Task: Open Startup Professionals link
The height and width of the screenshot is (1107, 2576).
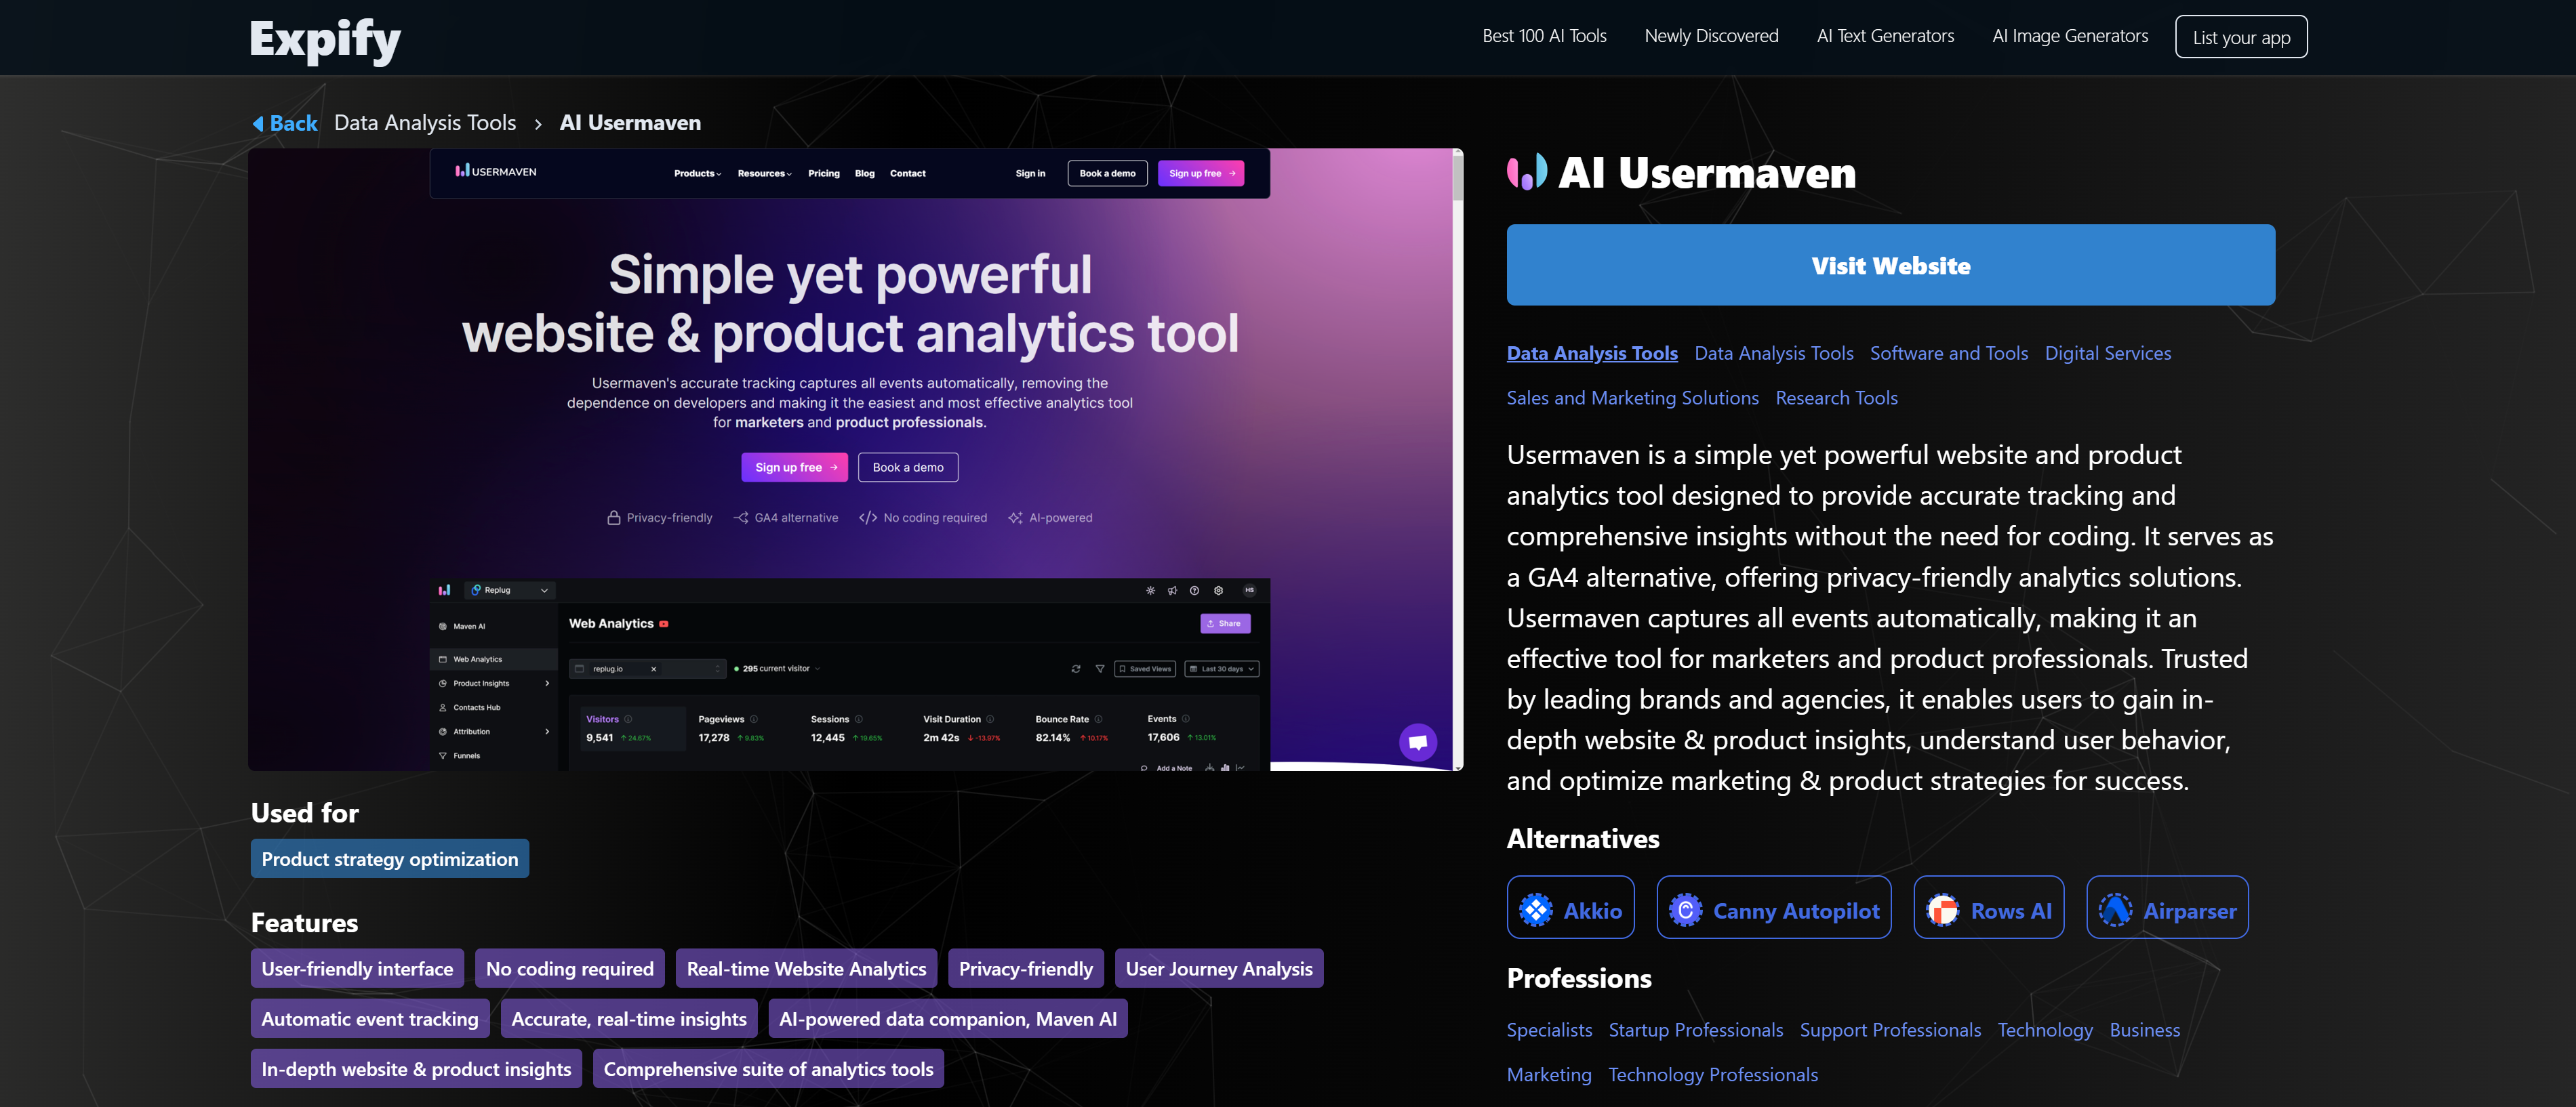Action: click(x=1696, y=1030)
